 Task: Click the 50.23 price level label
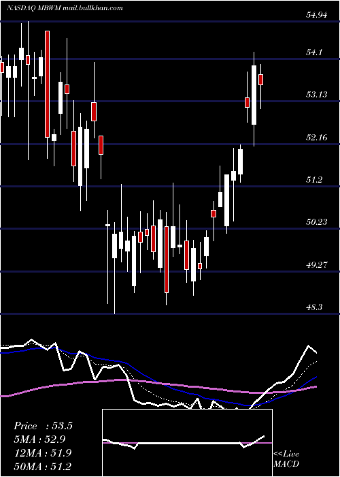click(317, 222)
